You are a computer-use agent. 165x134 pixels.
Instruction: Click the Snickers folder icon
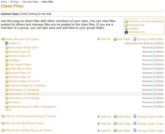(7, 102)
